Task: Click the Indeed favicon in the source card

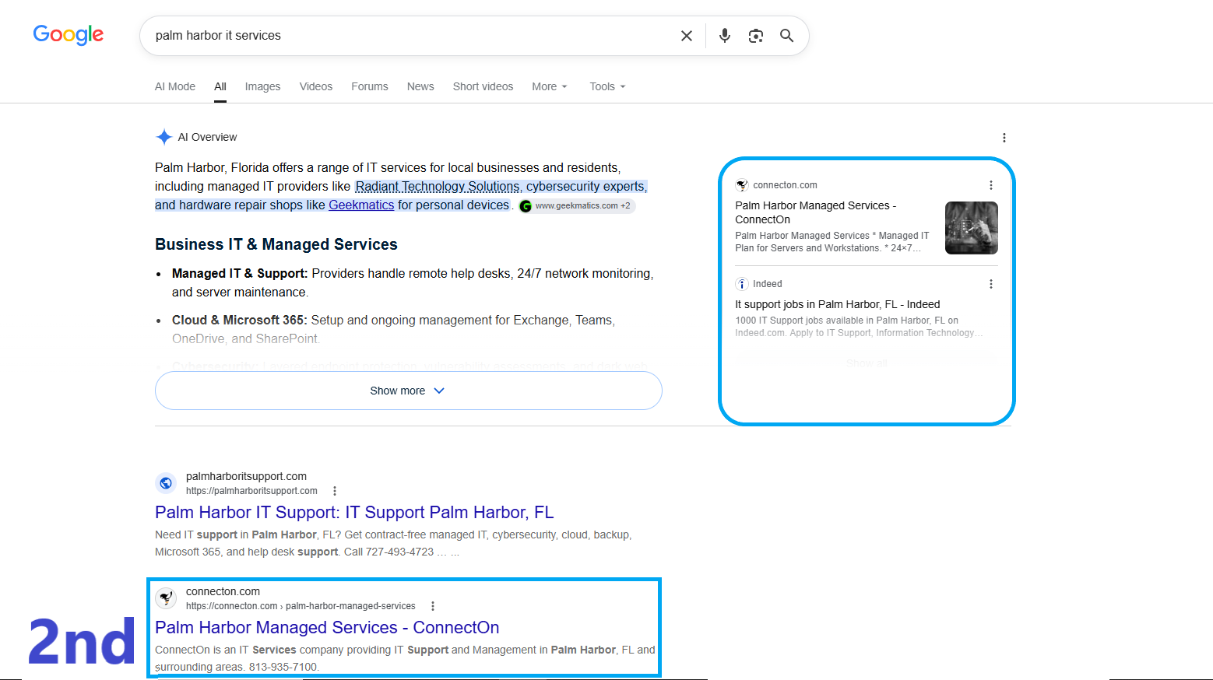Action: click(x=742, y=284)
